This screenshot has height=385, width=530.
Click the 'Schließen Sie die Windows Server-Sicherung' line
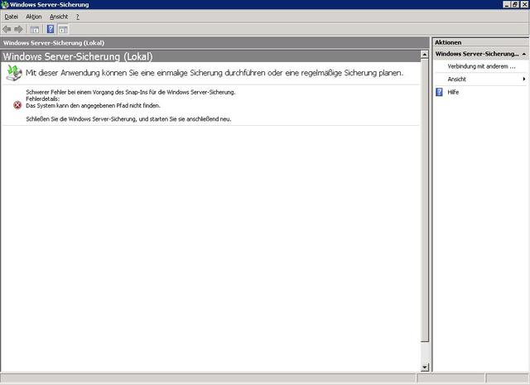tap(129, 119)
